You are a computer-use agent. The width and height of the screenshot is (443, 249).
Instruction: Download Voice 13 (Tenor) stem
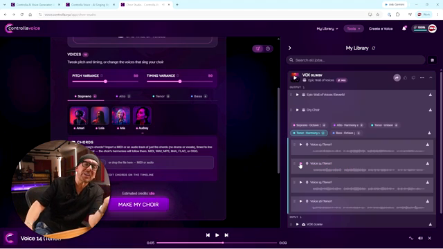coord(428,145)
